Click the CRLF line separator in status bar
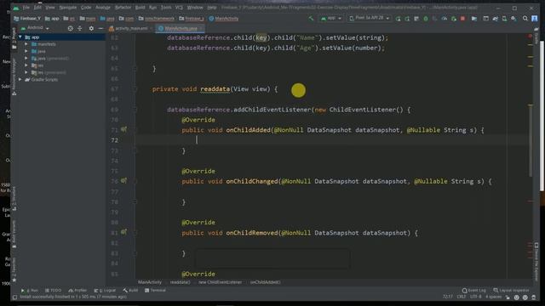This screenshot has height=306, width=545. click(462, 297)
